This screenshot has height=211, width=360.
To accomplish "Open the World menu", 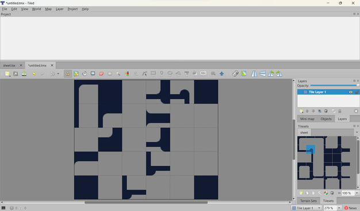I will [36, 9].
